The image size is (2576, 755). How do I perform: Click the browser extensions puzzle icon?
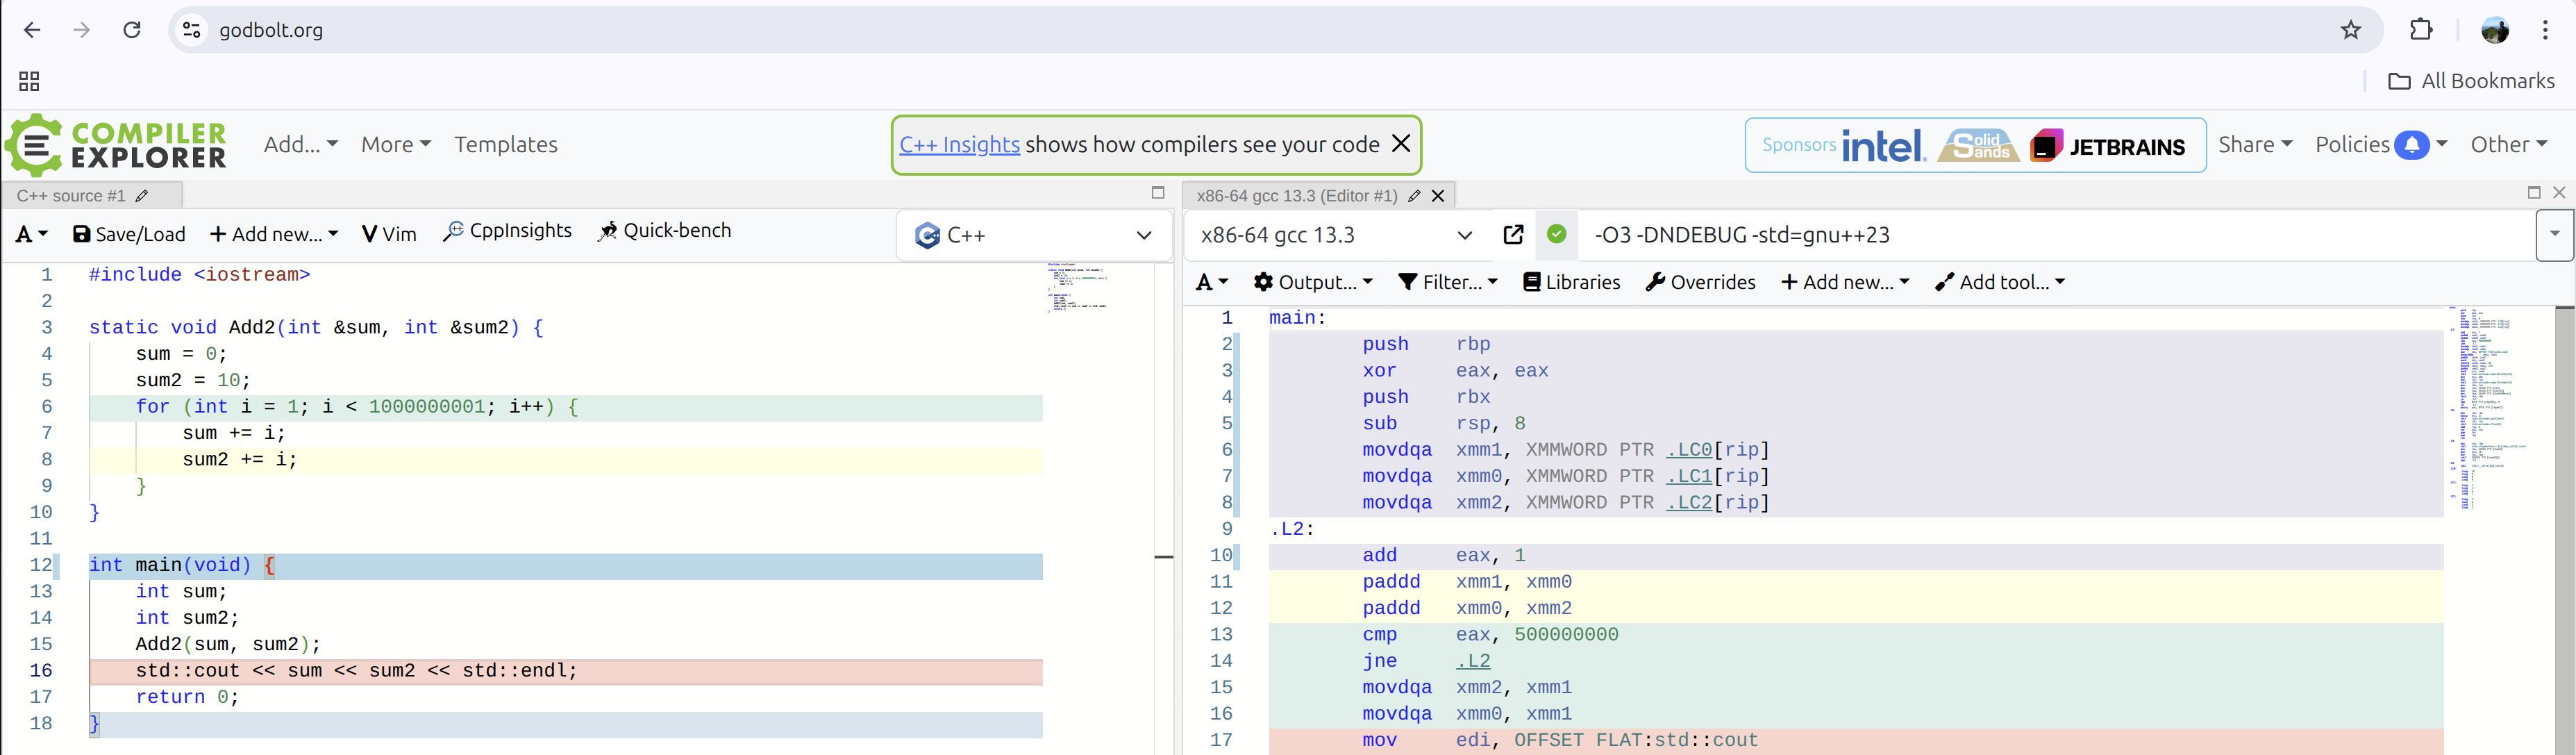[2421, 30]
